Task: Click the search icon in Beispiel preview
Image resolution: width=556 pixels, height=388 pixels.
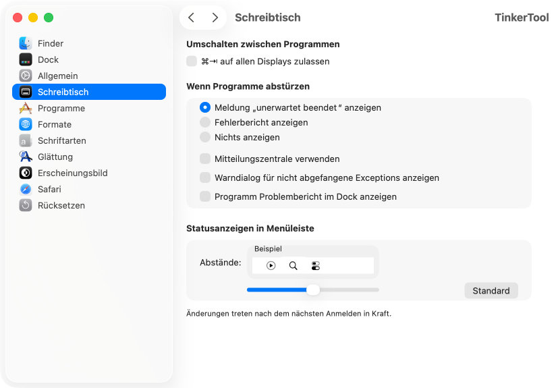Action: coord(294,266)
